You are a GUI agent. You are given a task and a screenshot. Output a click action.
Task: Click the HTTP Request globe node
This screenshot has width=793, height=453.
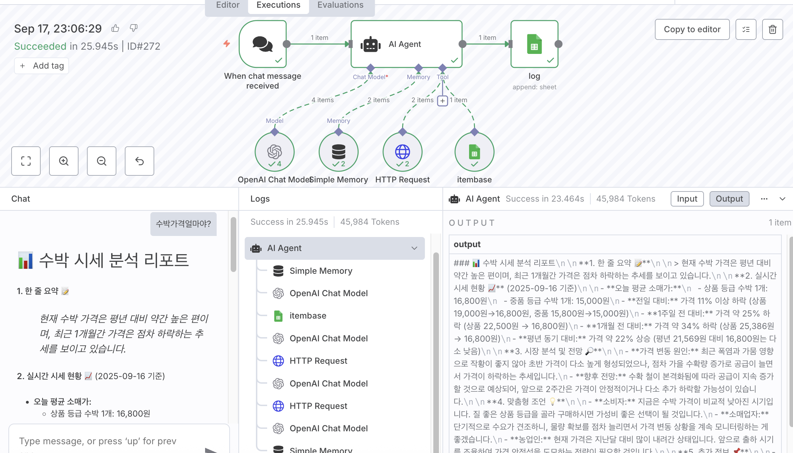[x=402, y=152]
